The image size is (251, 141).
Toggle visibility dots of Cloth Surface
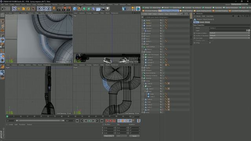click(162, 47)
